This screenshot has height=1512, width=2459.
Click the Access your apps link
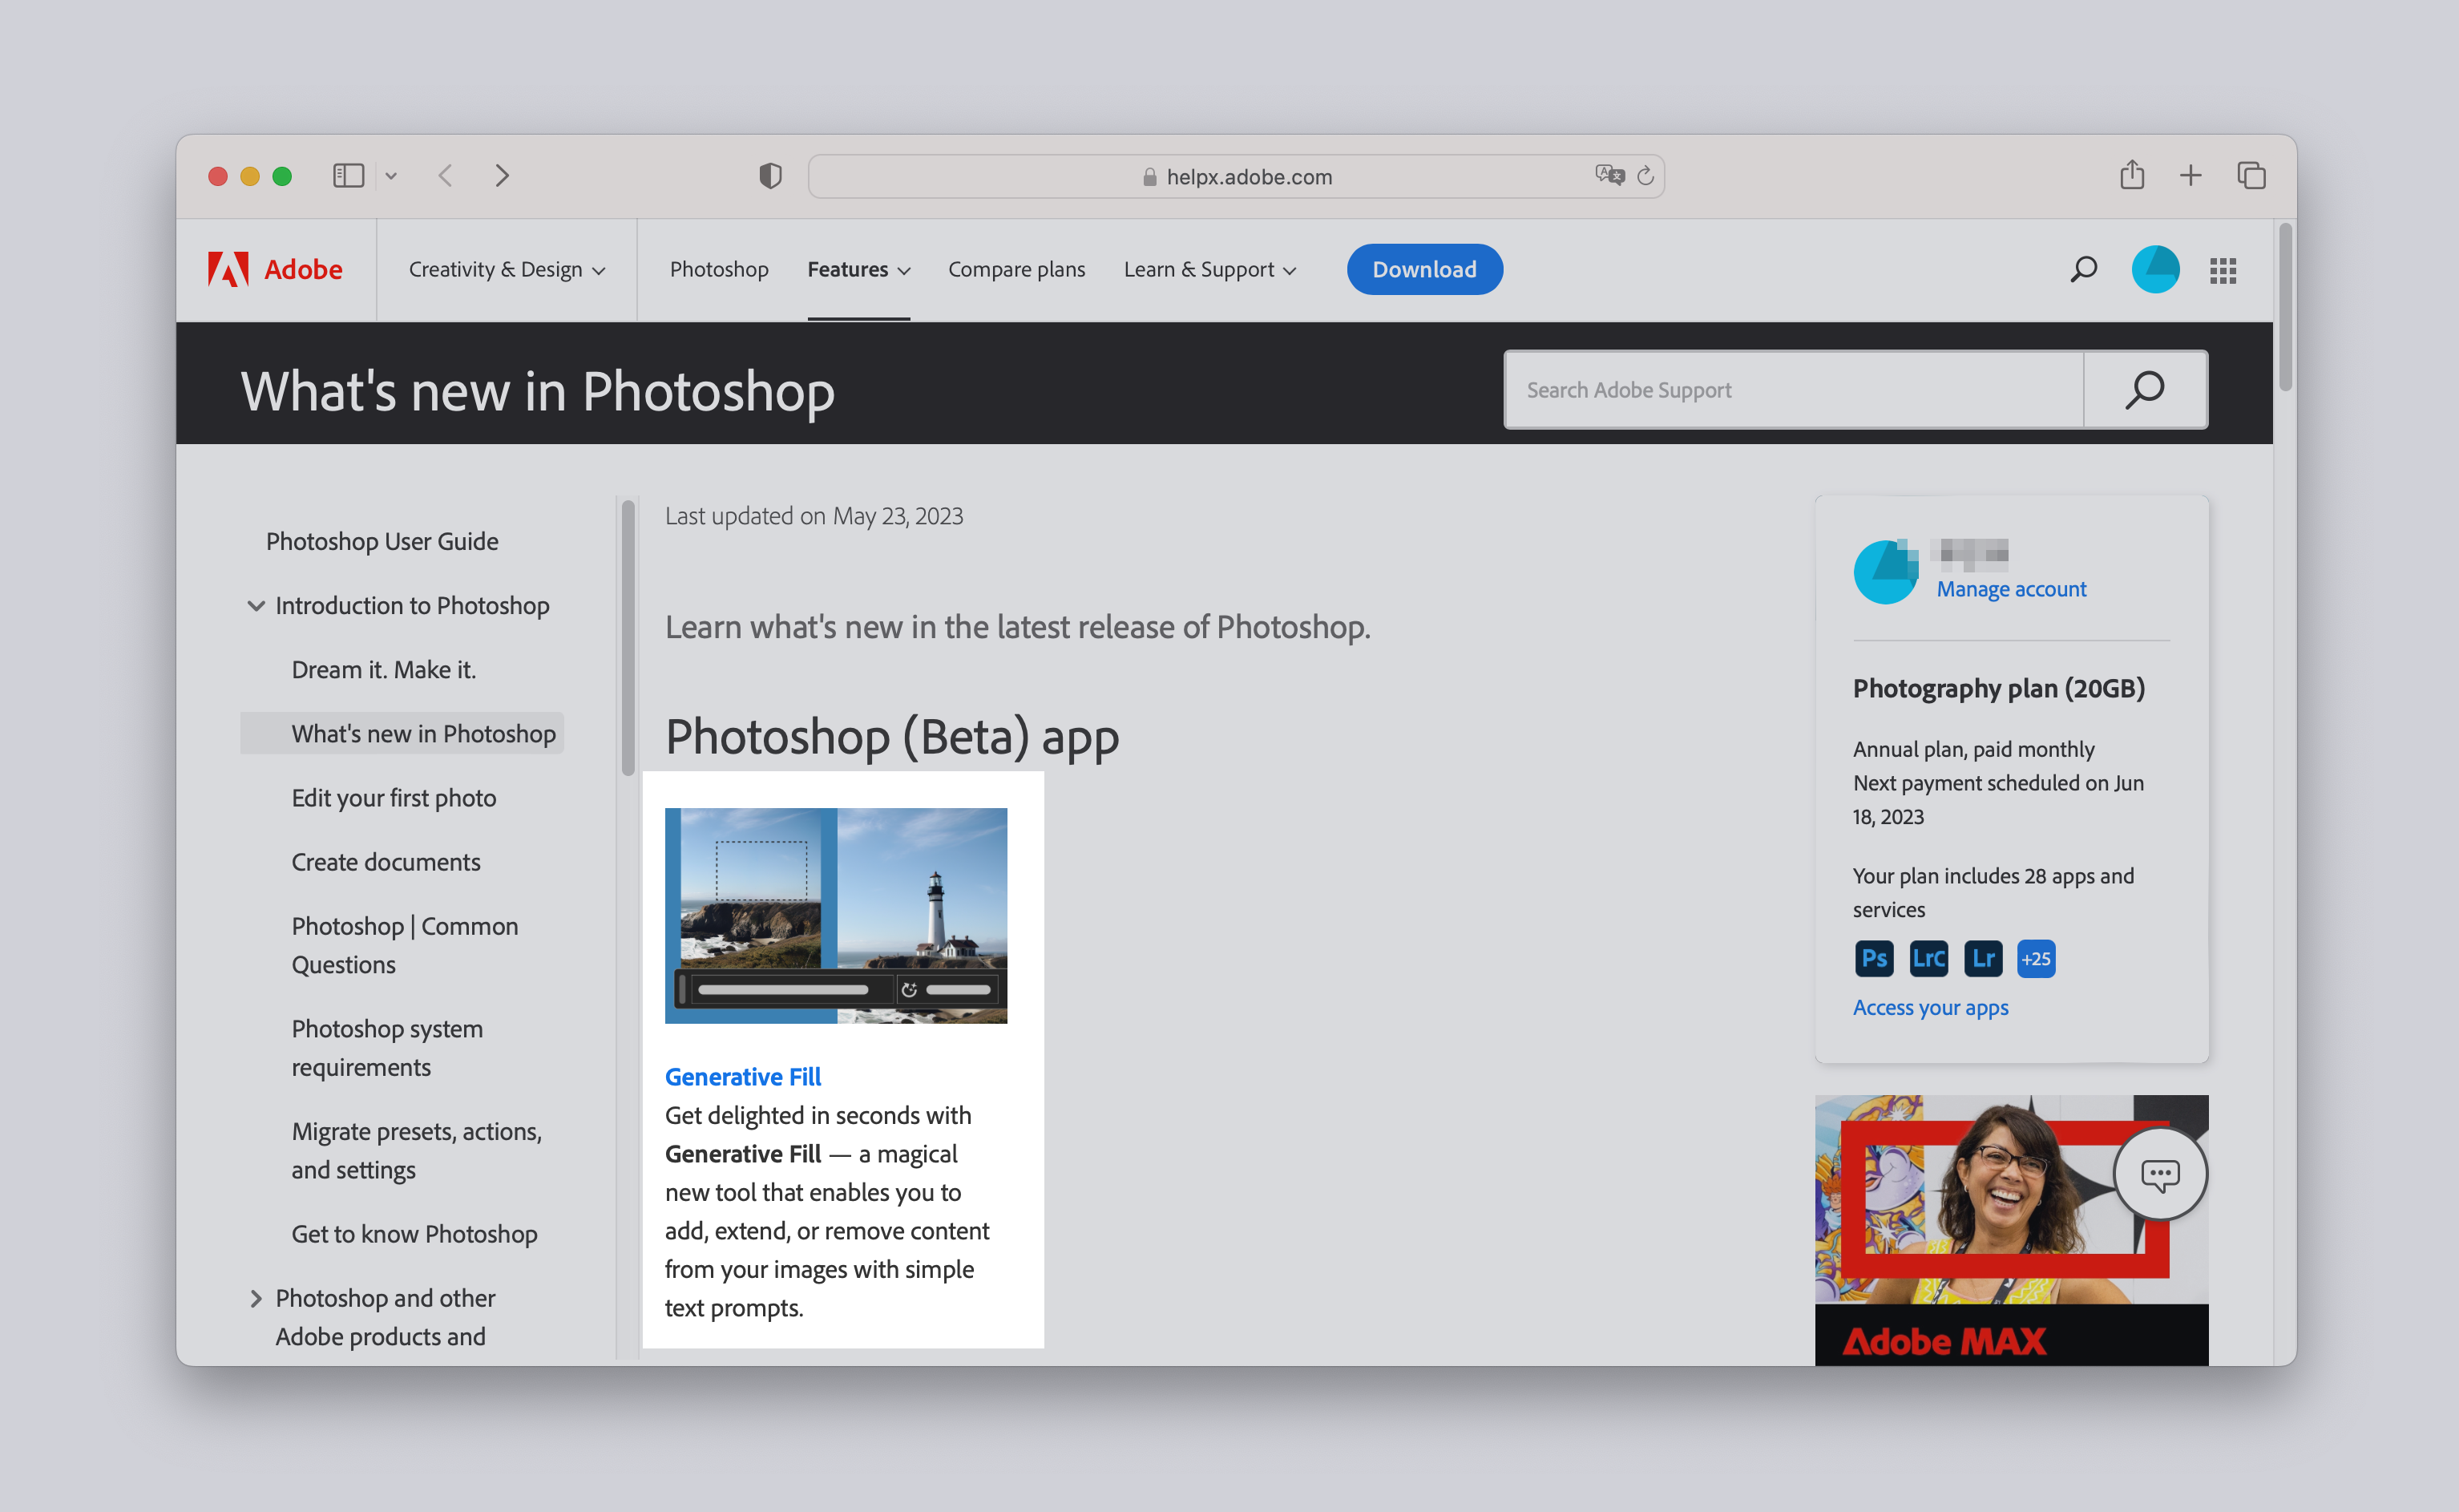pyautogui.click(x=1930, y=1007)
